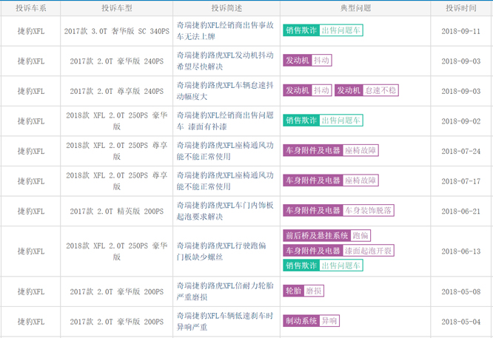Click 销售欺诈 出售问题车 tag dated 2018-09-11

coord(323,30)
